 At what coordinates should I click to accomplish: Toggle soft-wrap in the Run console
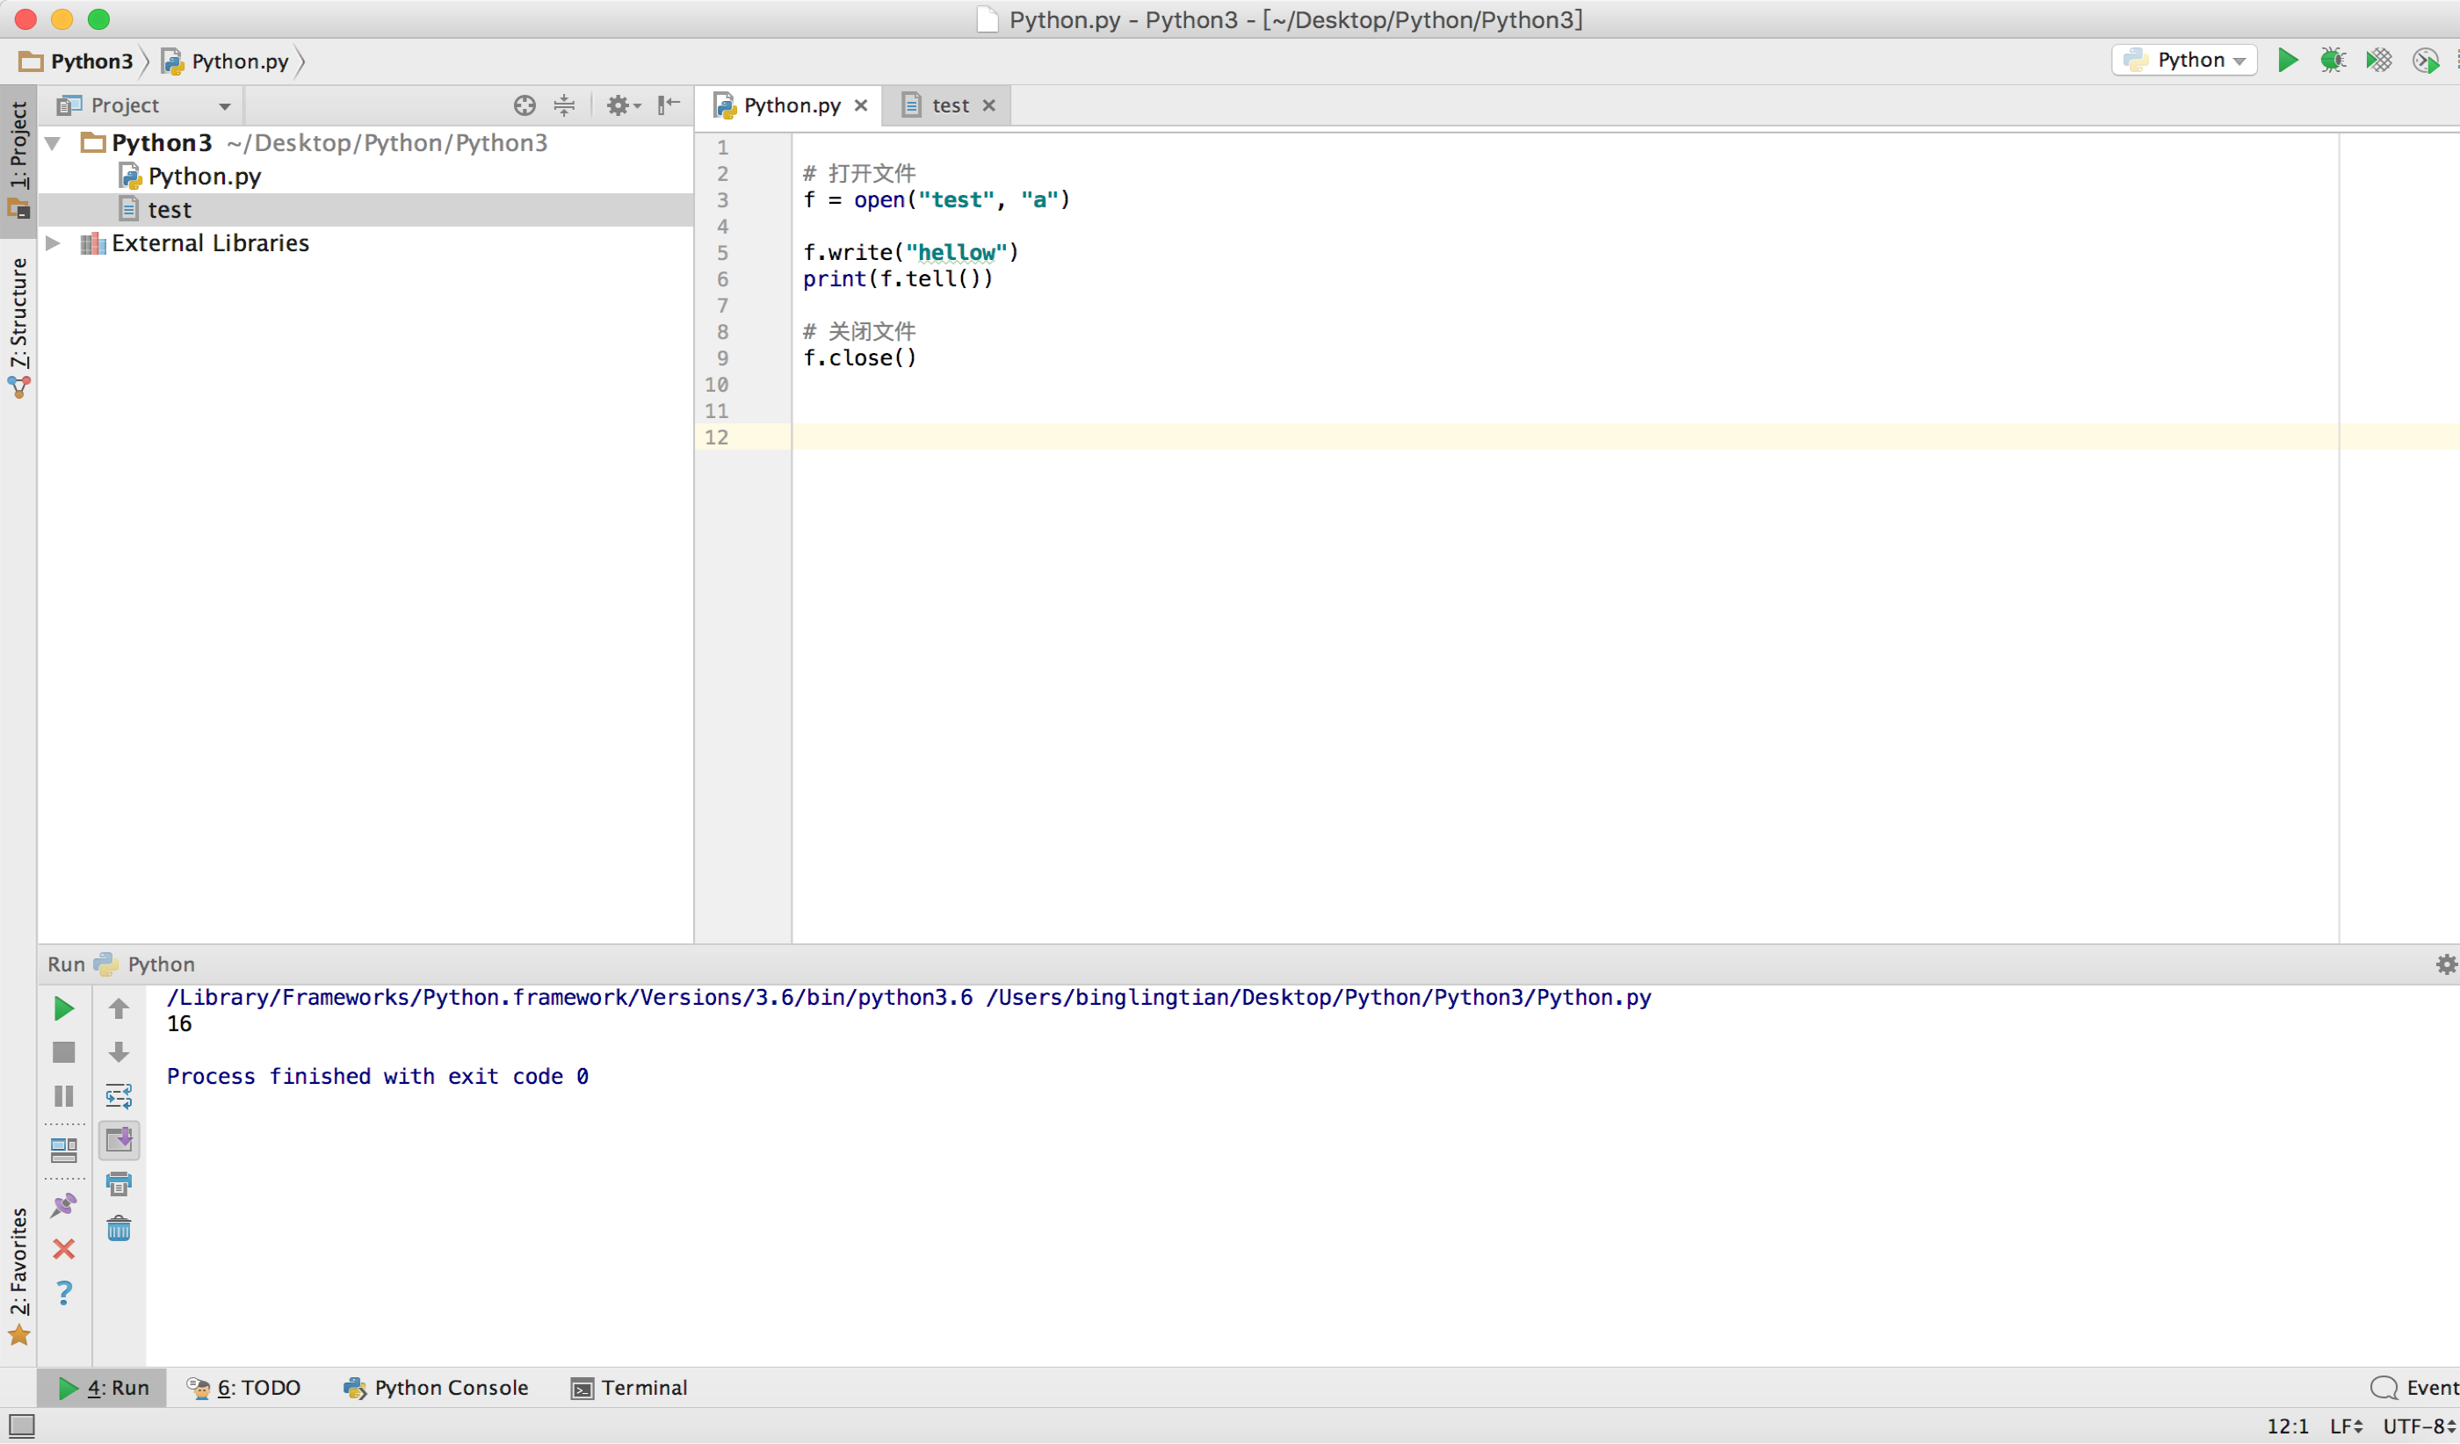(x=119, y=1097)
